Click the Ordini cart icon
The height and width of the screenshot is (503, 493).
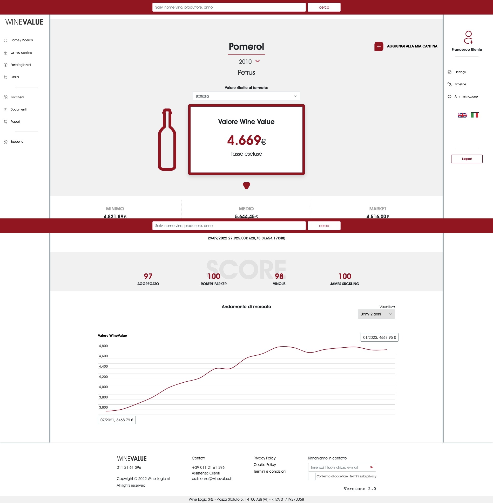(5, 77)
